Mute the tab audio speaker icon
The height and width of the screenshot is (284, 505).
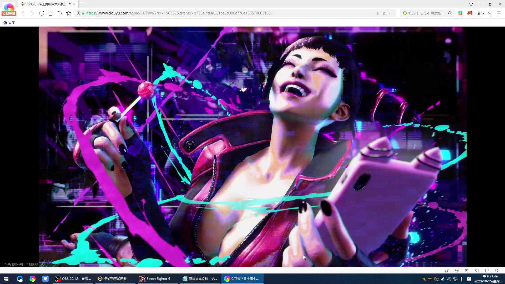[x=70, y=4]
